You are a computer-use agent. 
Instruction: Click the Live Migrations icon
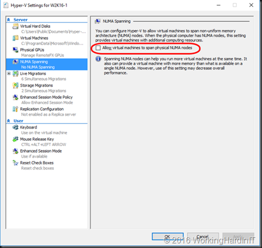coord(15,74)
